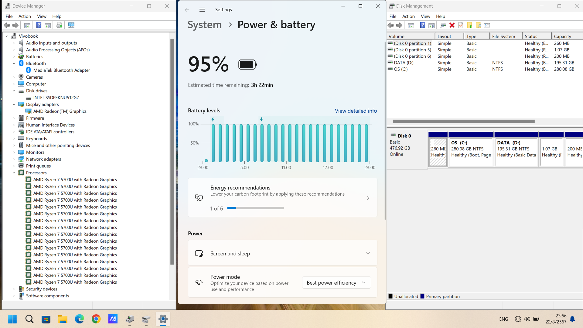Viewport: 583px width, 328px height.
Task: Select MediaTek Bluetooth Adapter in the tree
Action: (61, 70)
